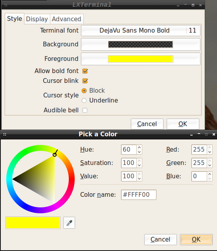This screenshot has width=217, height=251.
Task: Switch to the Display tab
Action: (x=37, y=19)
